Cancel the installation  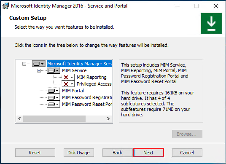187,153
